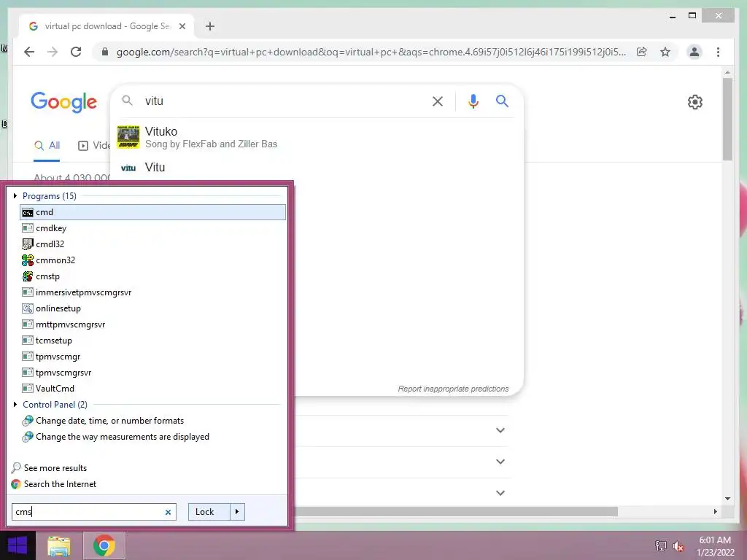This screenshot has height=560, width=747.
Task: Reload the Chrome page
Action: pos(76,52)
